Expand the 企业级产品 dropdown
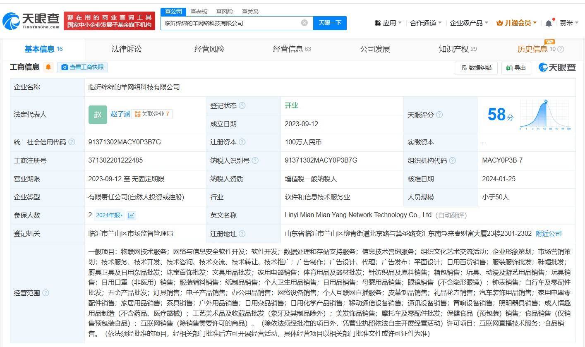 [x=469, y=23]
